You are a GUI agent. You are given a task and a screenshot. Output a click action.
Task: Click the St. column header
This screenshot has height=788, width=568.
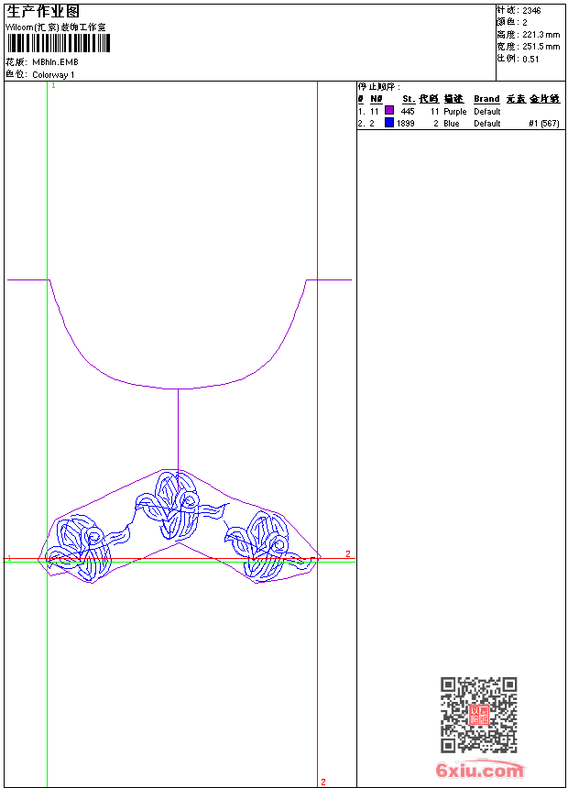point(409,99)
